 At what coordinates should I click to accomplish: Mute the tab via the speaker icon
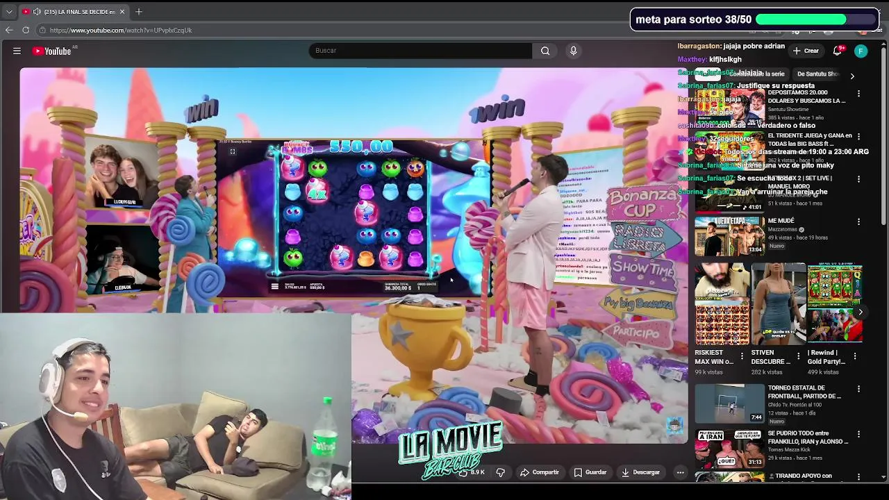tap(37, 12)
